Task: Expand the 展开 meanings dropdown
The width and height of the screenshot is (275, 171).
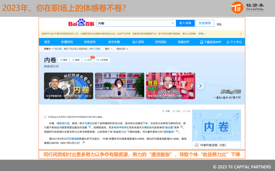Action: (108, 49)
